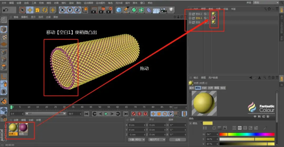Toggle the 颜色 channel radio button
The width and height of the screenshot is (284, 147).
[x=190, y=123]
